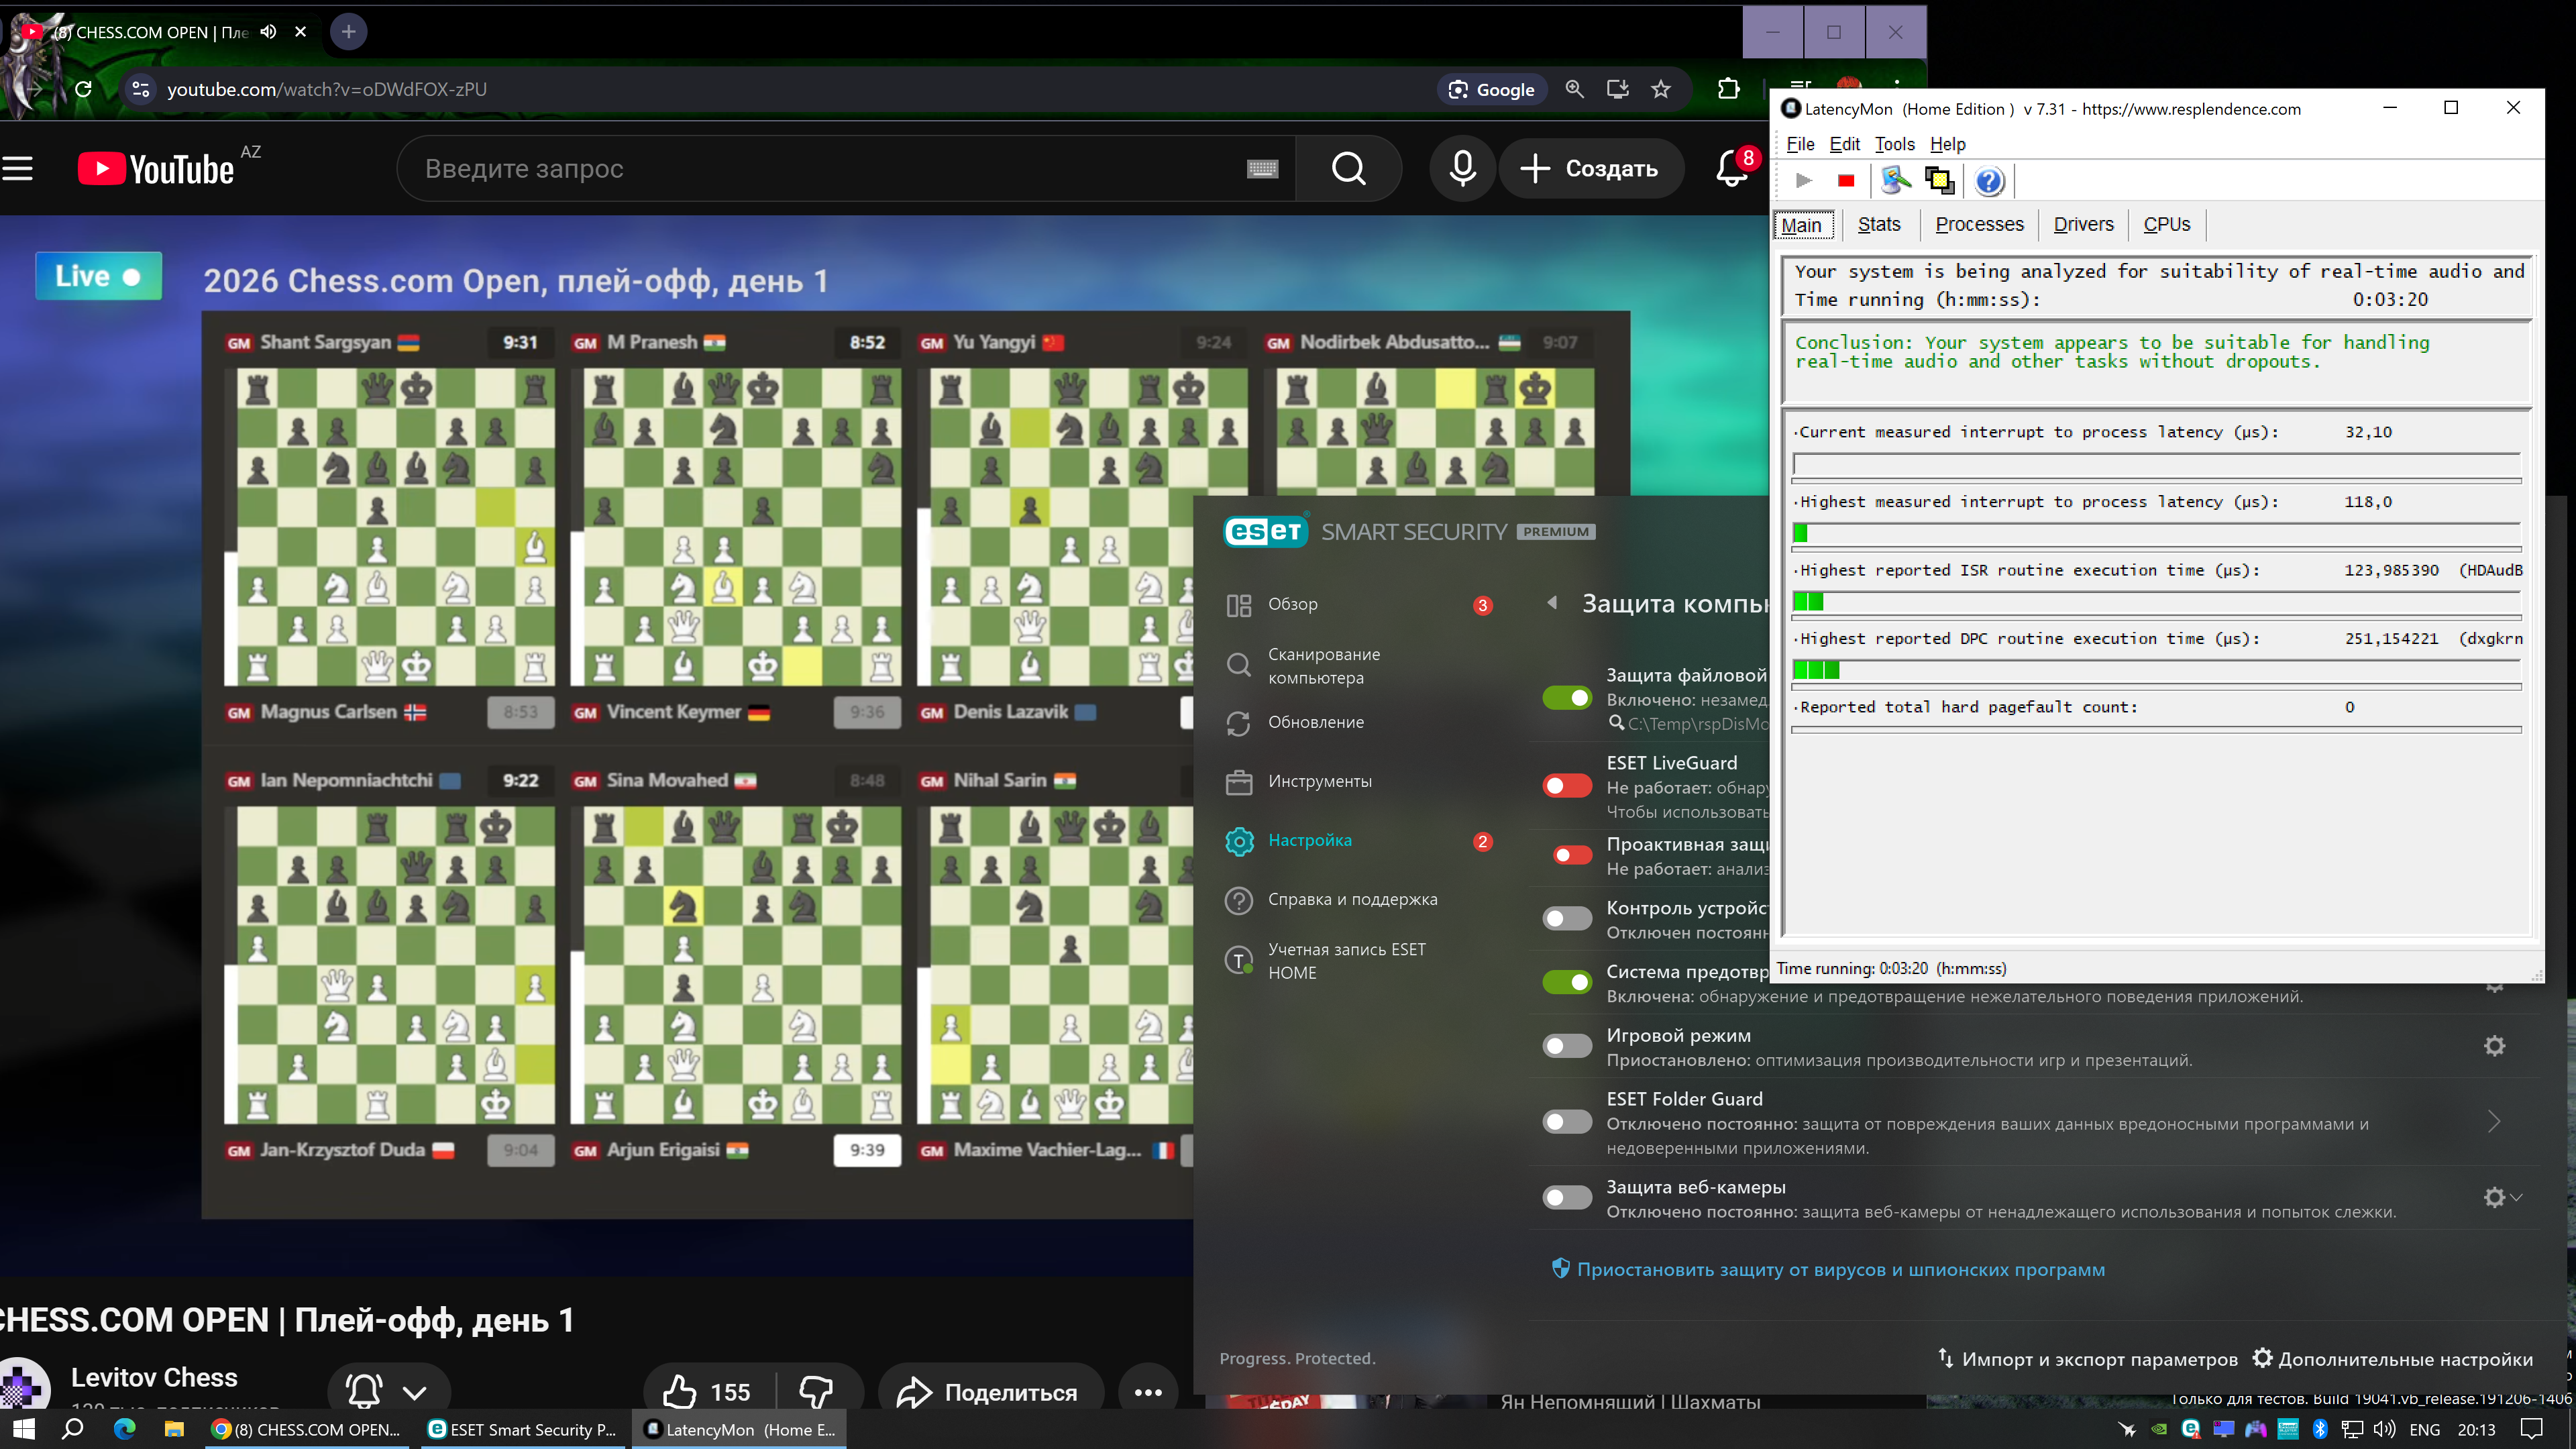Open the three-dot more actions button under the video

tap(1148, 1392)
